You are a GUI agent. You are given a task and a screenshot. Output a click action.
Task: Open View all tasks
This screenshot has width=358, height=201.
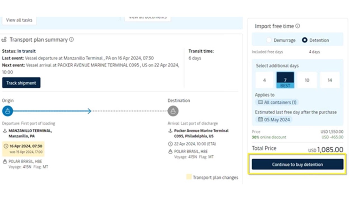pyautogui.click(x=19, y=20)
